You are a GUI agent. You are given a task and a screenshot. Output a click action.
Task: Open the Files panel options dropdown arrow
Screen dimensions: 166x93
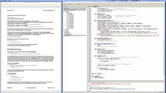pos(85,8)
